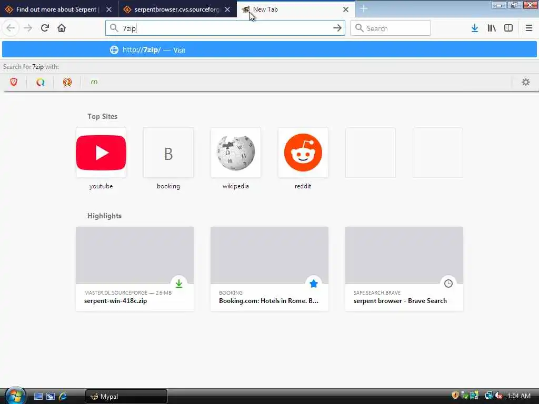The width and height of the screenshot is (539, 404).
Task: Click the Mypal taskbar button
Action: coord(126,397)
